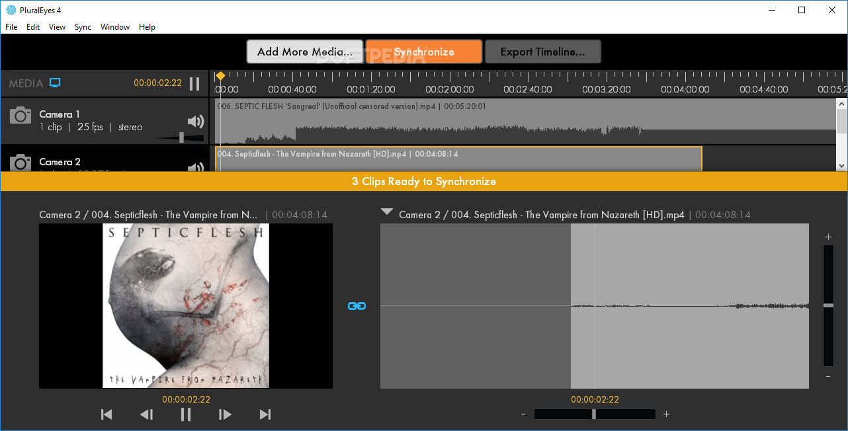Viewport: 848px width, 431px height.
Task: Click the Camera 1 camera icon
Action: pyautogui.click(x=21, y=115)
